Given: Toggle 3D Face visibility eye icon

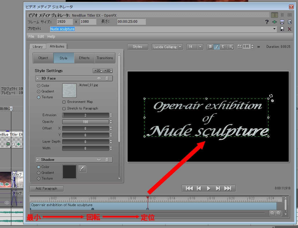Looking at the screenshot, I should click(x=99, y=78).
